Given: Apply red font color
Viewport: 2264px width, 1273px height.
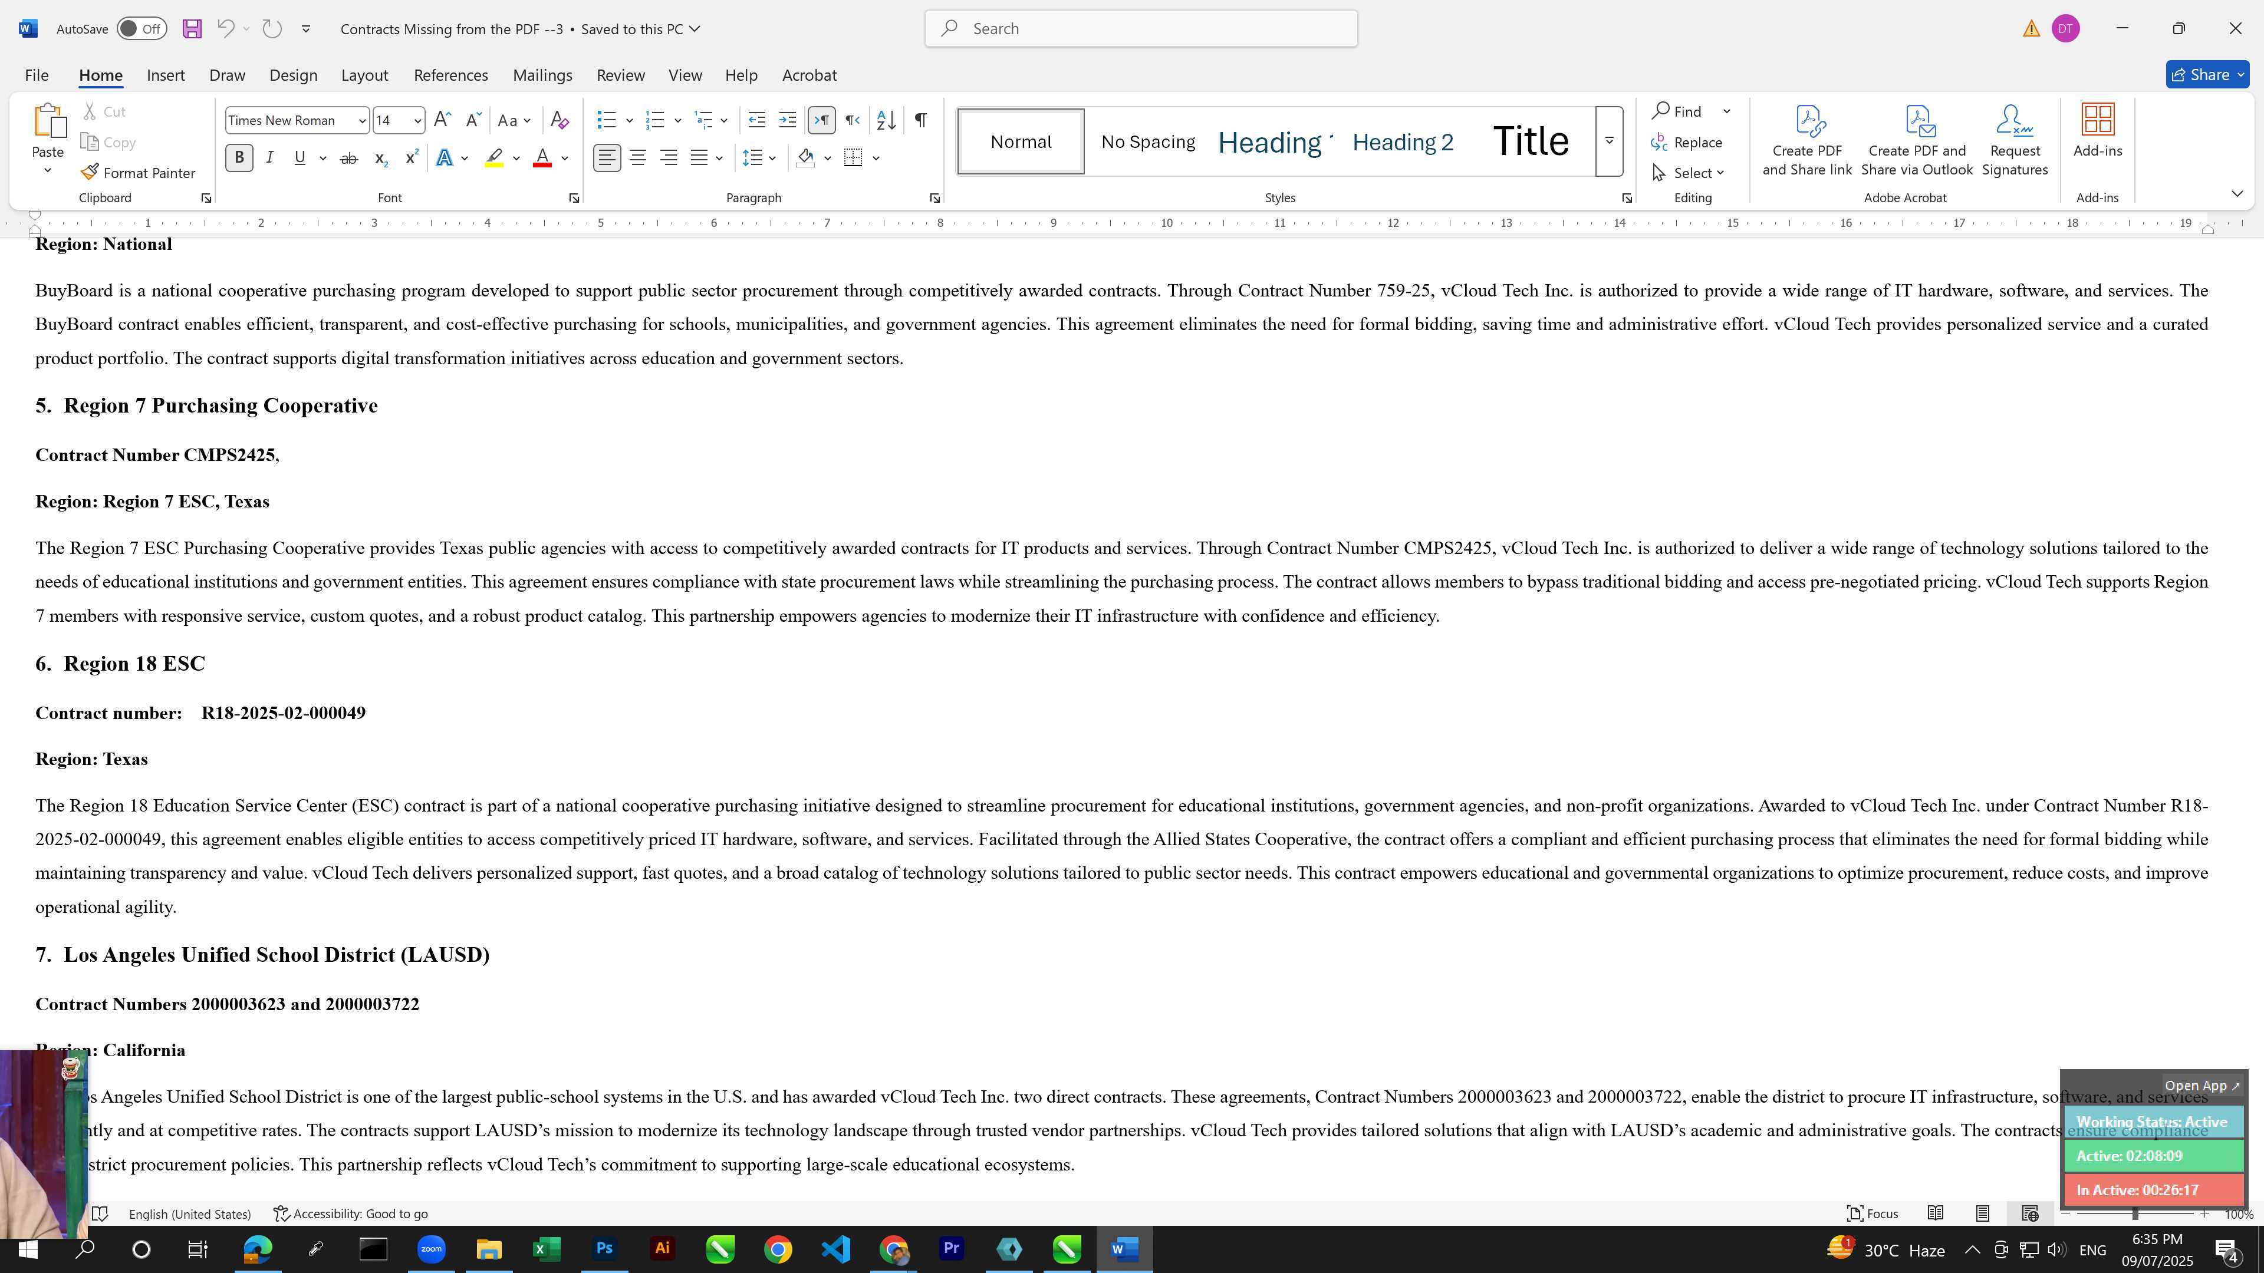Looking at the screenshot, I should coord(542,158).
